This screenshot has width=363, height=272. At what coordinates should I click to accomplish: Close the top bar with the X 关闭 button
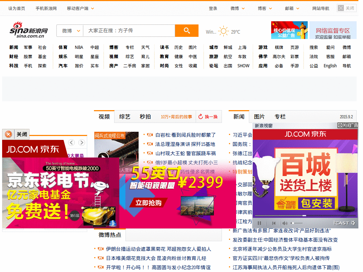(346, 8)
